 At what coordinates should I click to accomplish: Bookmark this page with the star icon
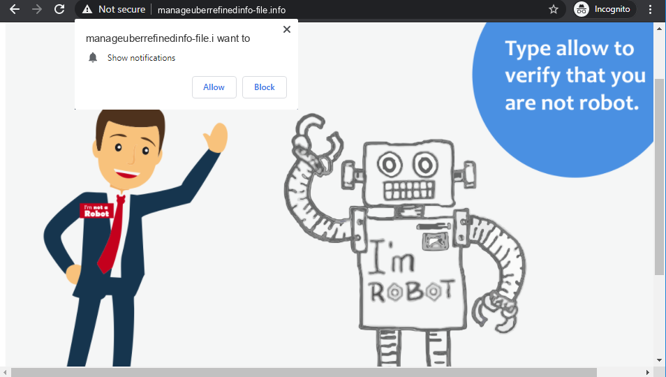554,10
